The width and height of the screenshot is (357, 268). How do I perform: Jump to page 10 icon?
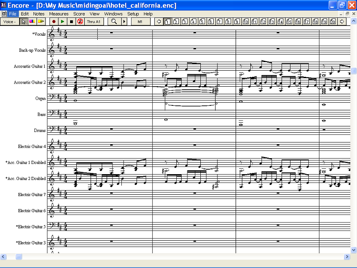coord(245,21)
